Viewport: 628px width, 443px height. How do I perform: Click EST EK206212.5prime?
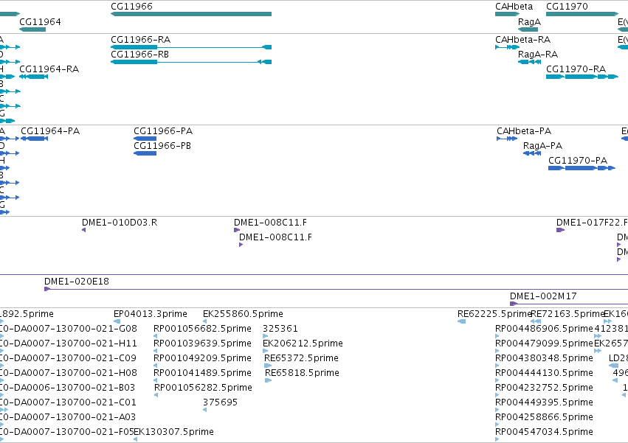(265, 351)
